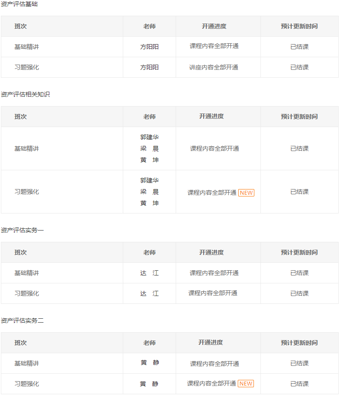Viewport: 340px width, 396px height.
Task: Click 郭建华 in 资产评估相关知识 习题强化 row
Action: [x=149, y=180]
